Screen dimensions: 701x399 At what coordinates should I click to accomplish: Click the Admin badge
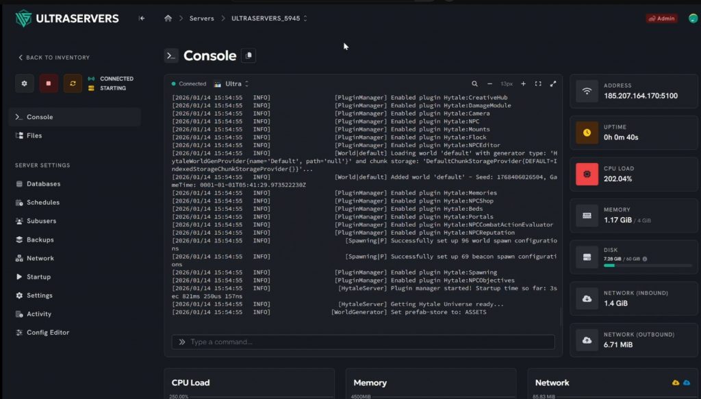[661, 18]
